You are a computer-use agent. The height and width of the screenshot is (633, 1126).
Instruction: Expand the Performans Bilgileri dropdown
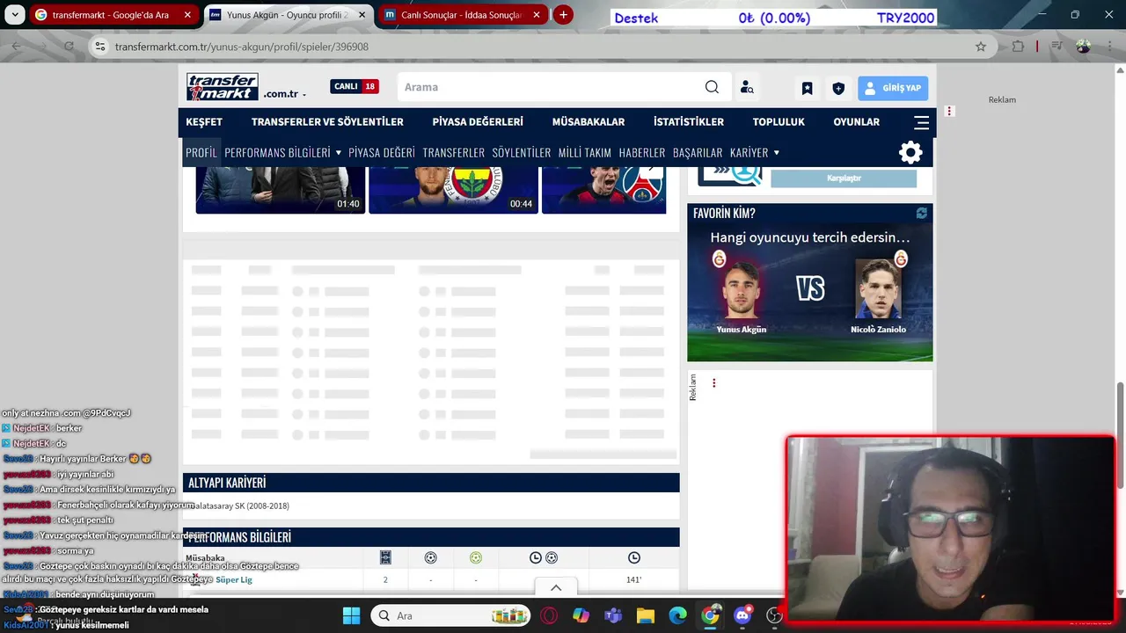coord(338,153)
